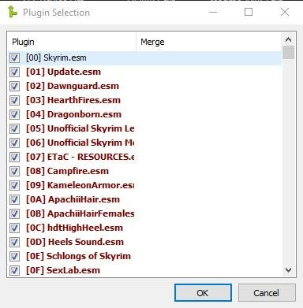
Task: Toggle the KameleonArmor checkbox
Action: coord(14,185)
